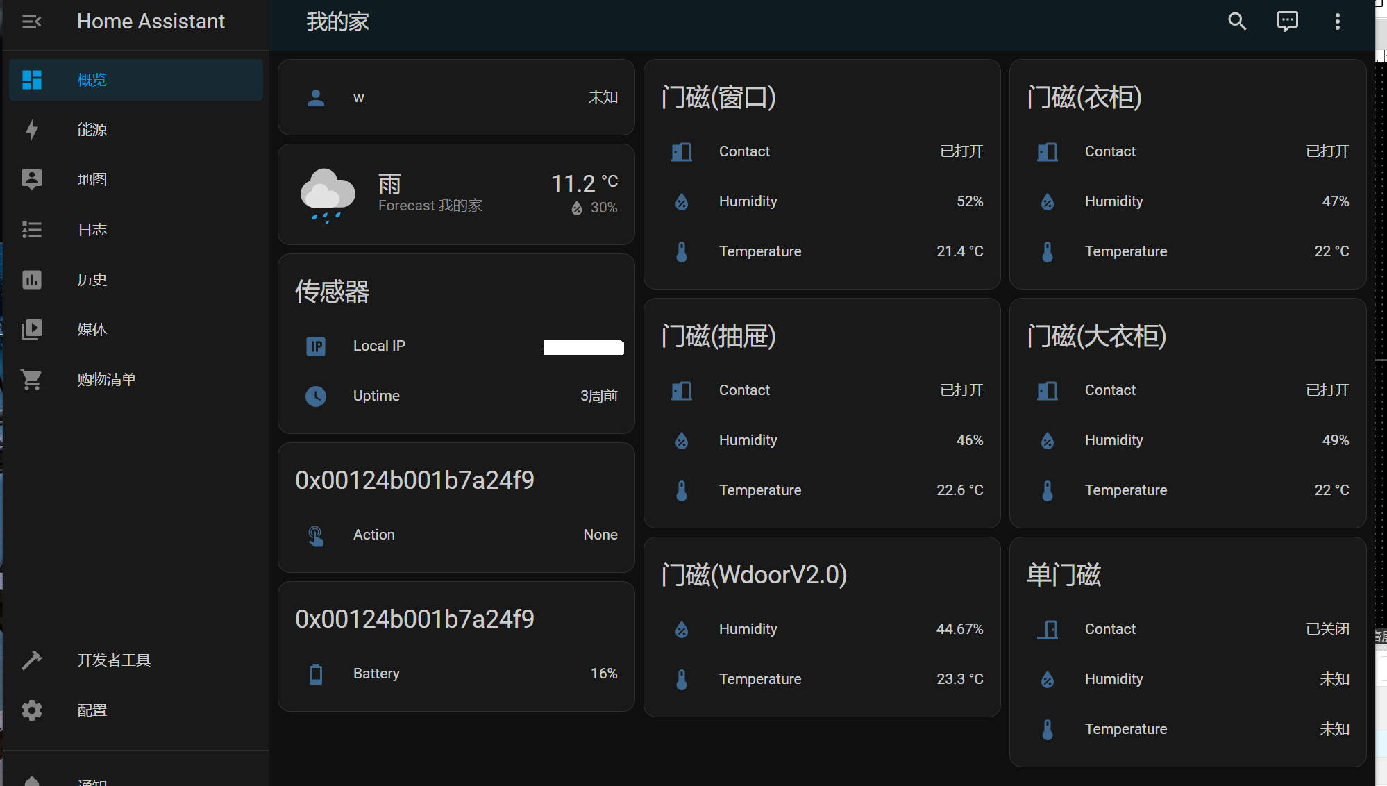Click the 配置 settings gear icon
1387x786 pixels.
coord(32,710)
